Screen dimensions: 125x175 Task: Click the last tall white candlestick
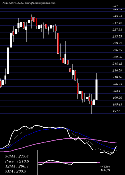tap(96, 89)
